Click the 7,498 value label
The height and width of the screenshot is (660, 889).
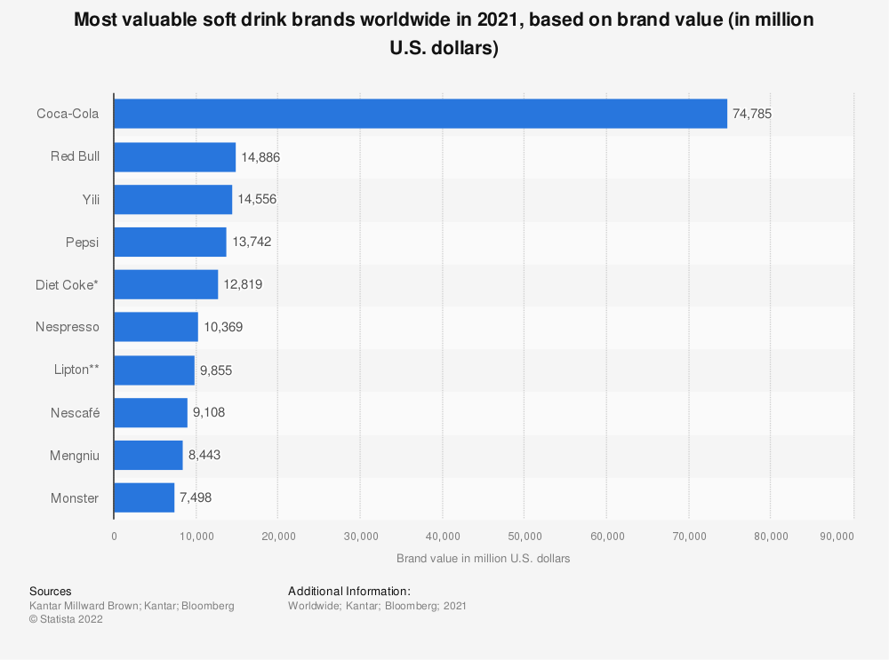point(196,497)
